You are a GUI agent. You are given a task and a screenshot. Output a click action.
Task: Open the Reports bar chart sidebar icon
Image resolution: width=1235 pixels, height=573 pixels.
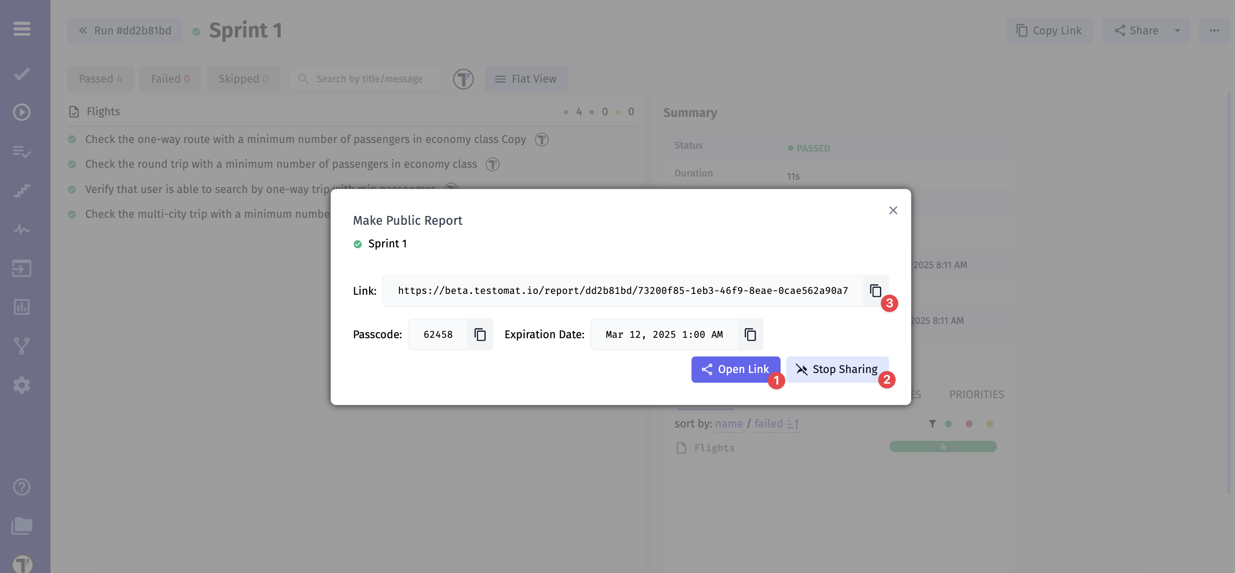(x=21, y=306)
